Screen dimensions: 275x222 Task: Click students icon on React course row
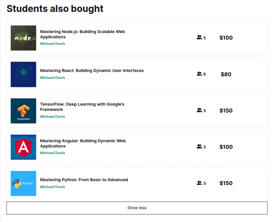click(x=199, y=74)
